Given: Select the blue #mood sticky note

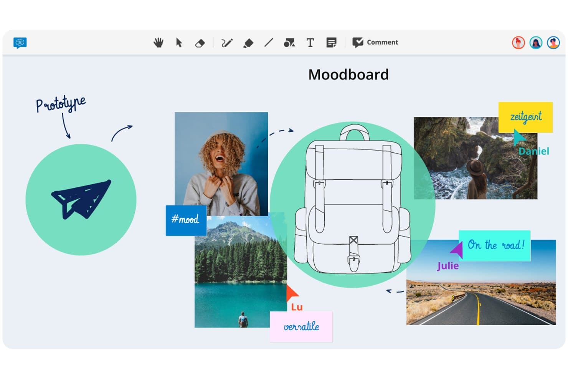Looking at the screenshot, I should coord(186,220).
